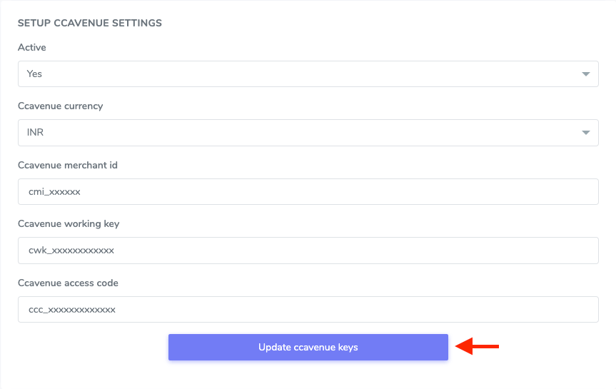Viewport: 616px width, 389px height.
Task: Click the SETUP CCAVENUE SETTINGS heading
Action: click(89, 24)
